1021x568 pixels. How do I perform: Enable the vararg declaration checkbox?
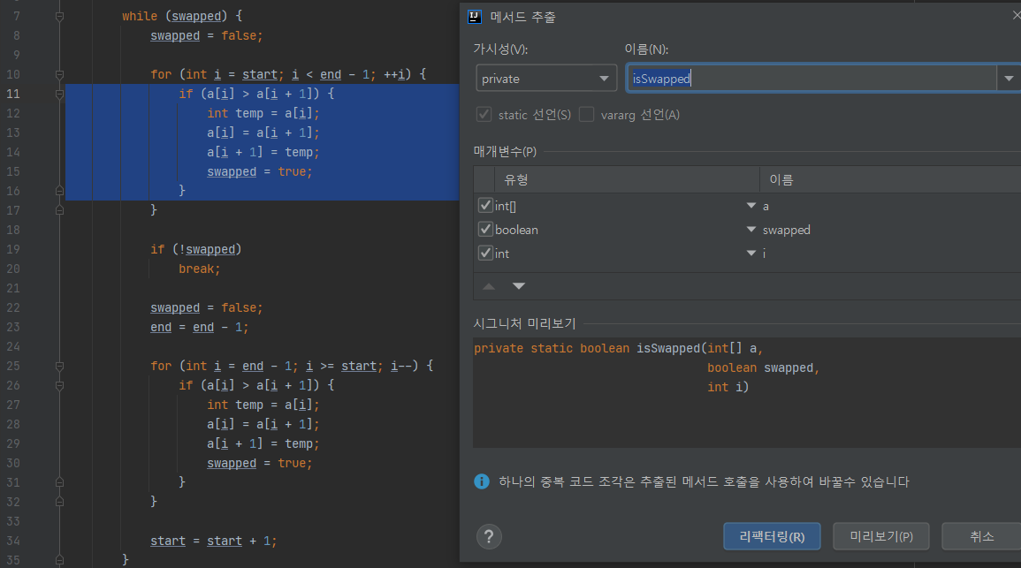587,115
